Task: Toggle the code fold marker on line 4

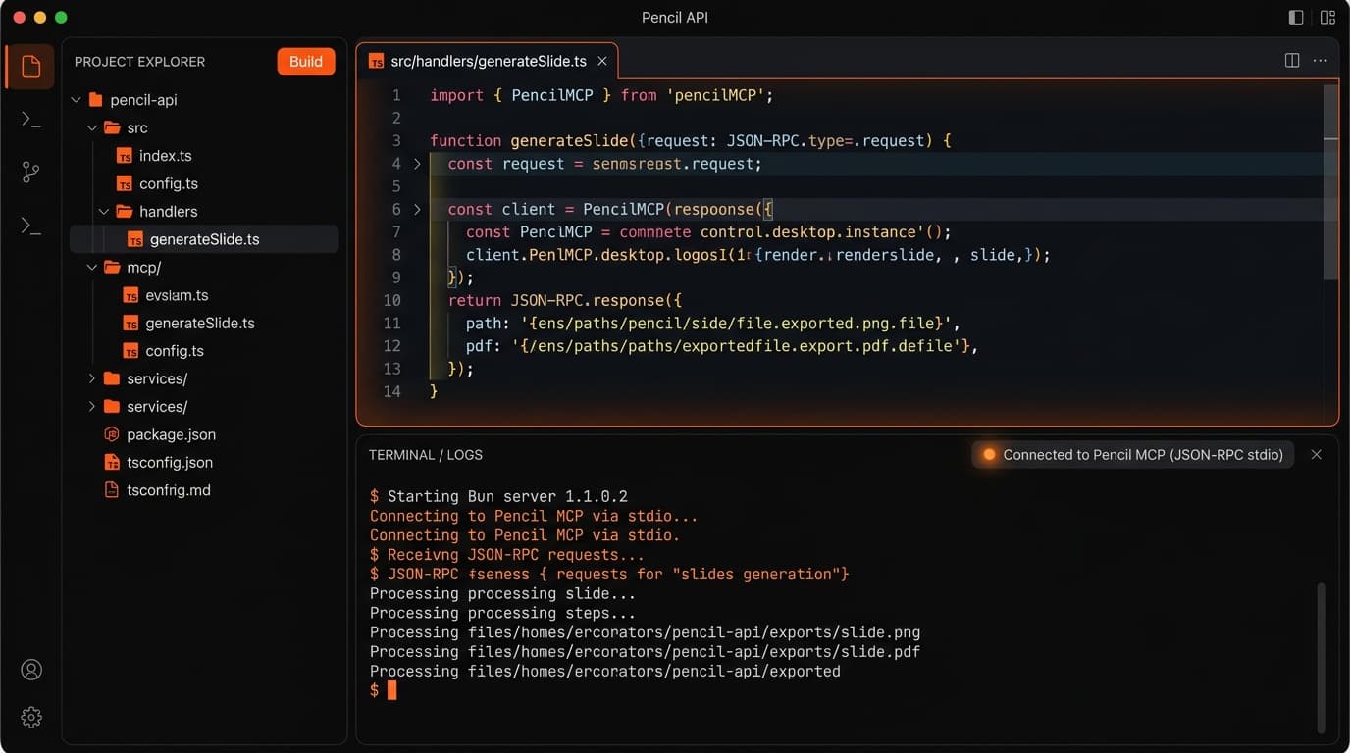Action: pyautogui.click(x=416, y=164)
